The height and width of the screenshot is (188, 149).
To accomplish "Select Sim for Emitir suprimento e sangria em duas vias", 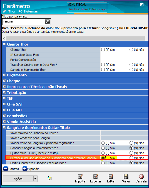I will coord(103,163).
